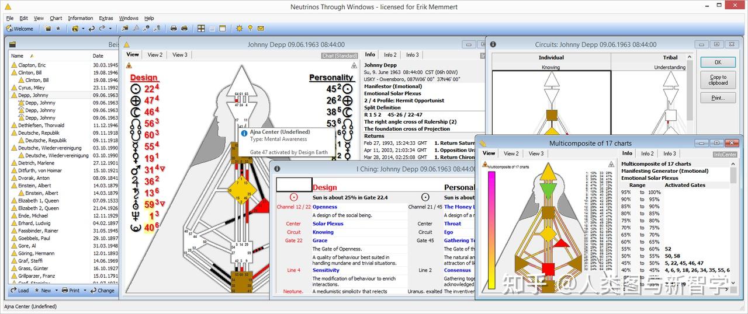Click the Design Moon glyph beside 46
This screenshot has width=748, height=314.
coord(136,111)
